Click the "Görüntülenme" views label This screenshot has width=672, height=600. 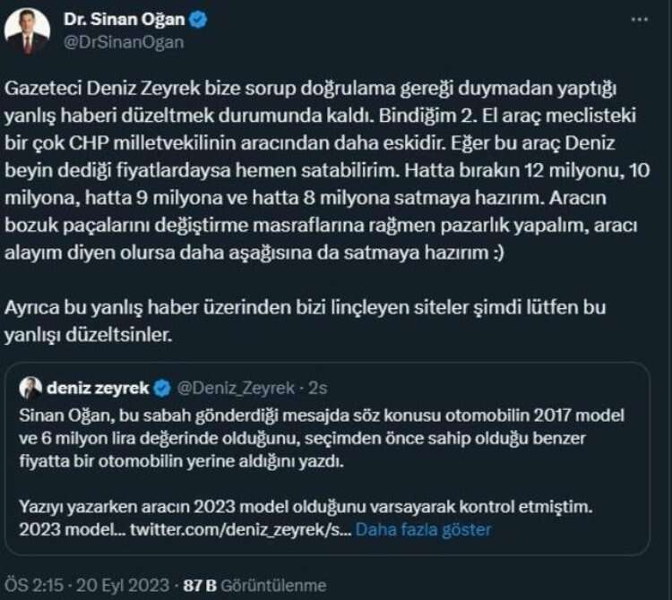coord(268,585)
